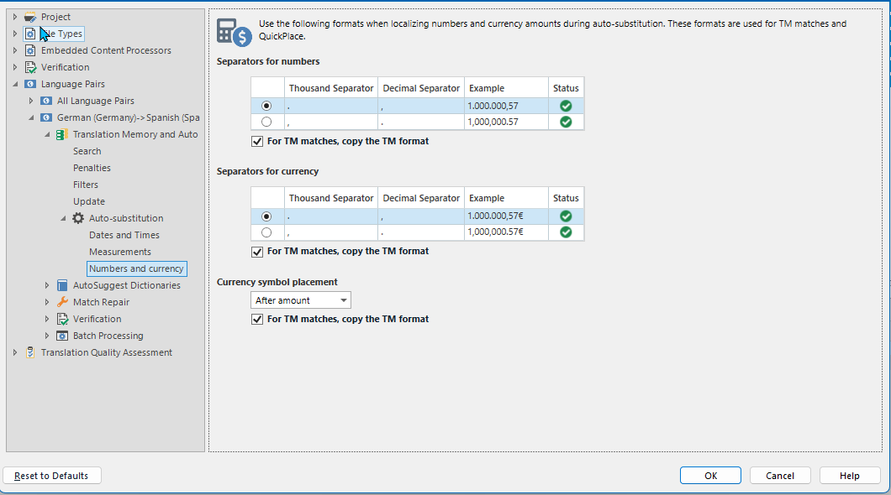
Task: Open the Update settings page
Action: [89, 202]
